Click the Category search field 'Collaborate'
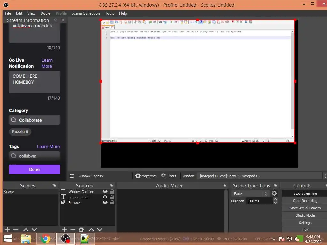The height and width of the screenshot is (245, 327). coord(34,120)
